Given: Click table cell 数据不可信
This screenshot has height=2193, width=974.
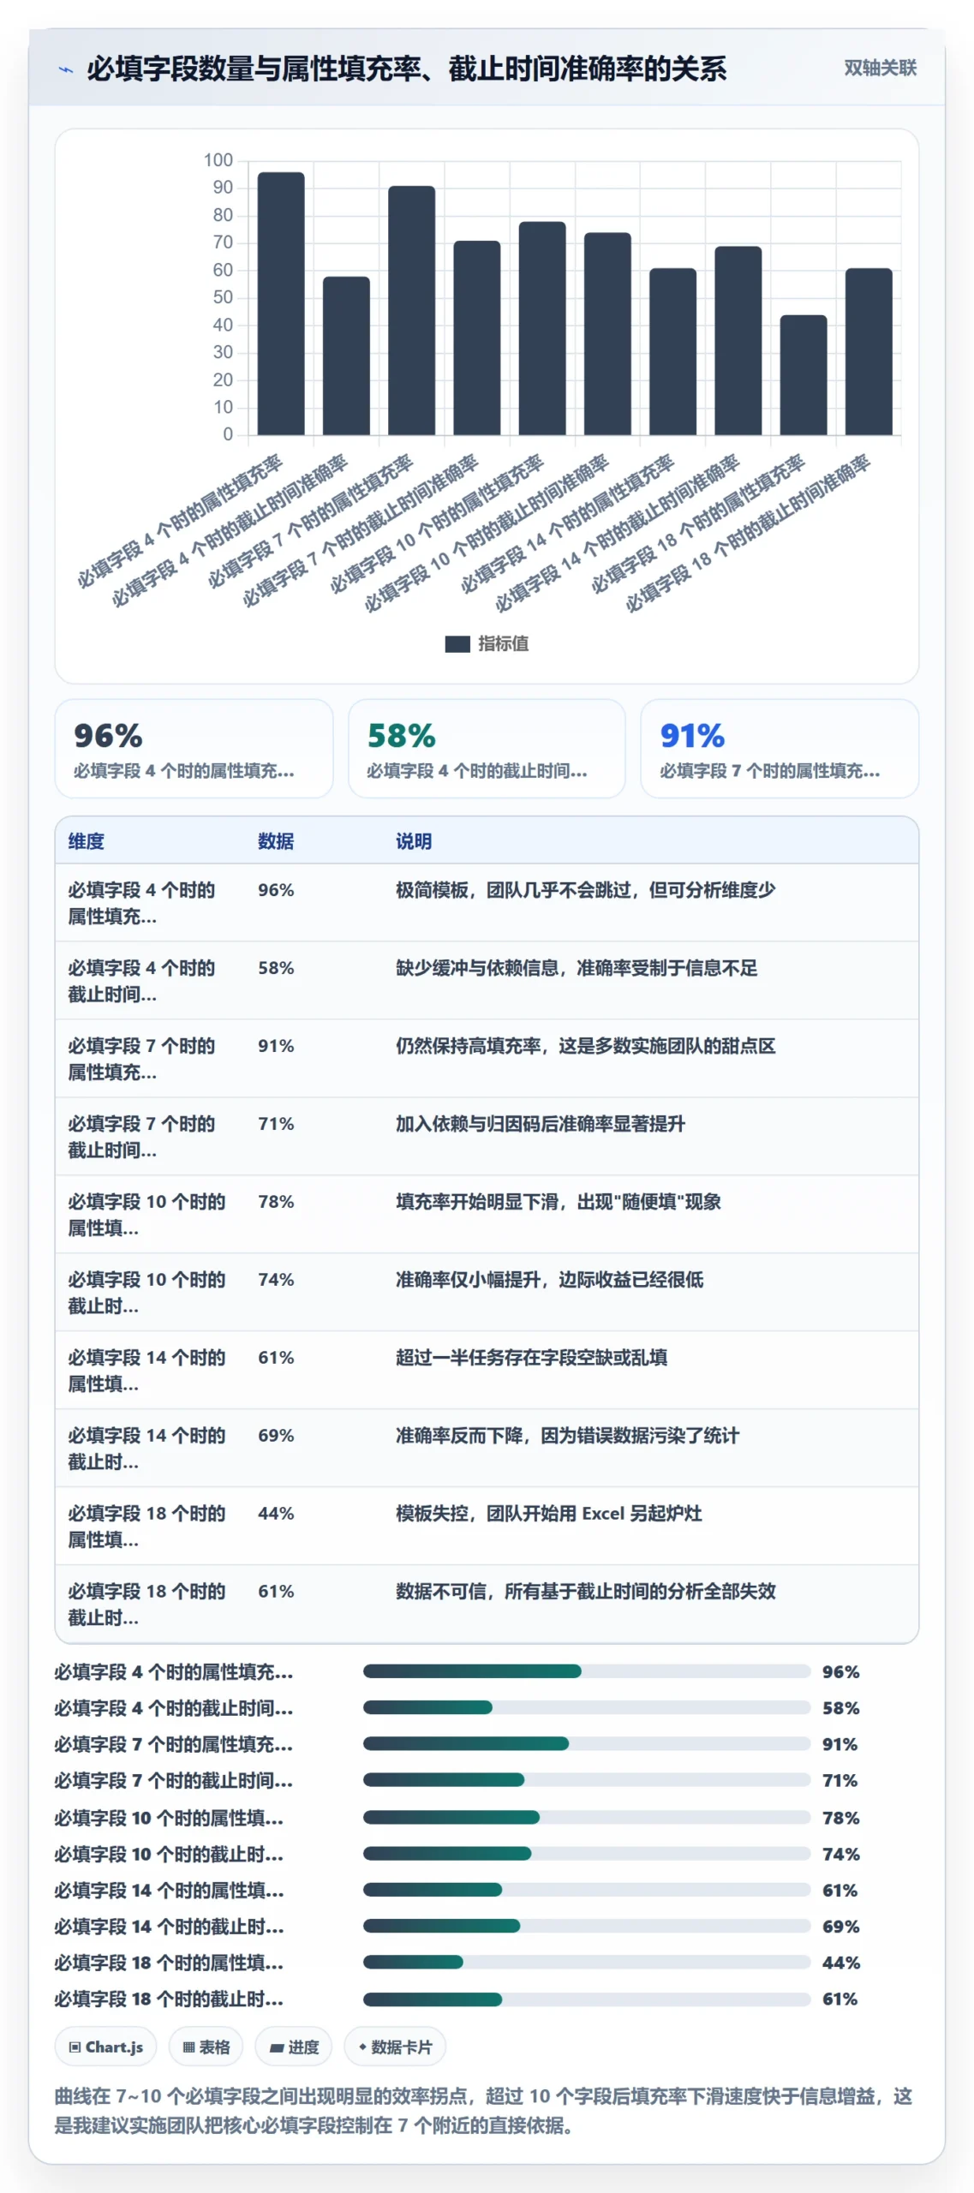Looking at the screenshot, I should point(585,1592).
